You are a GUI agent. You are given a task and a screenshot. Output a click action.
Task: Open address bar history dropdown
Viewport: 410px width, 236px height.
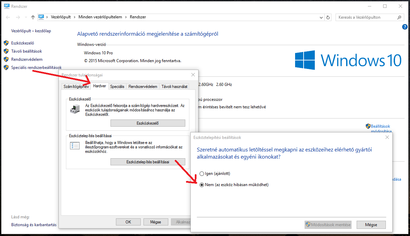pos(322,17)
